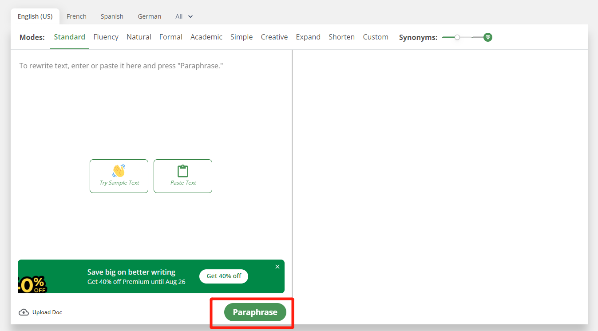Select the Custom mode
The width and height of the screenshot is (598, 331).
(x=376, y=37)
